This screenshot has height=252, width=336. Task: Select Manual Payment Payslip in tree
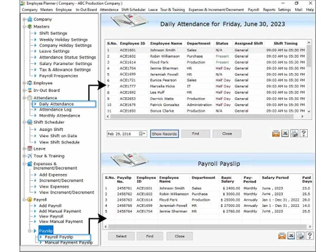[69, 243]
